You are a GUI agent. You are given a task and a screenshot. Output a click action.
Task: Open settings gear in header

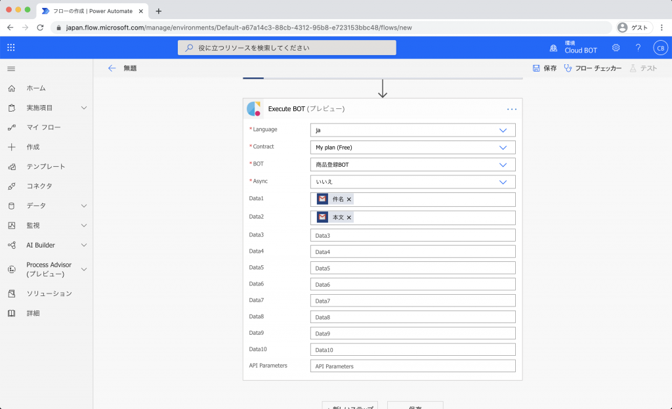(x=616, y=47)
